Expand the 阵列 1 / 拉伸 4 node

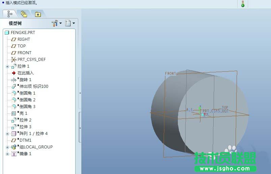(7, 134)
